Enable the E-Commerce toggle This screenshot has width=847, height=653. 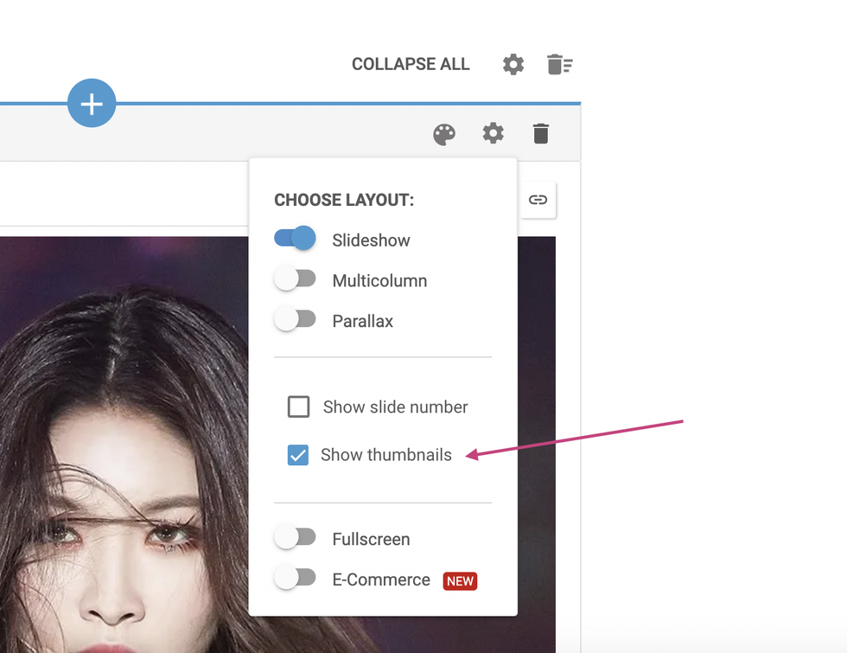pyautogui.click(x=296, y=578)
